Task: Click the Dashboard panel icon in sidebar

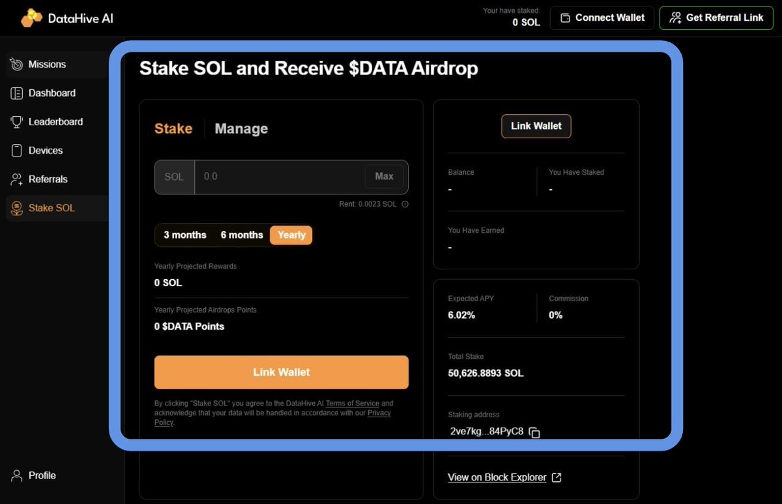Action: 17,93
